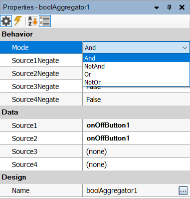190x199 pixels.
Task: Sort properties alphabetically with A-Z icon
Action: point(32,21)
